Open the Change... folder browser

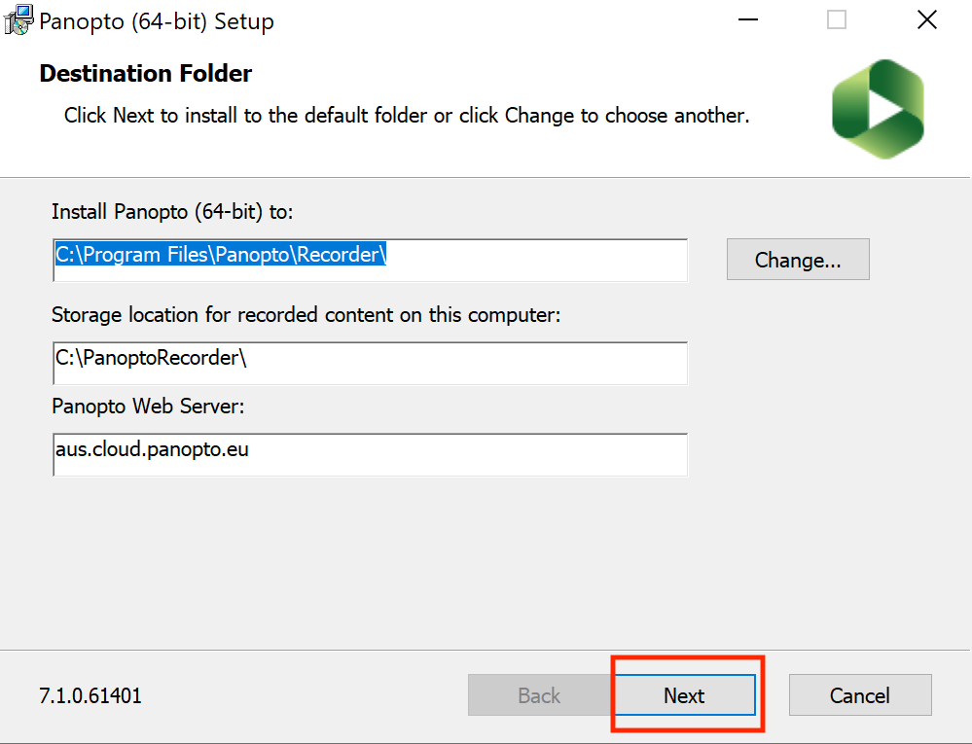(798, 260)
